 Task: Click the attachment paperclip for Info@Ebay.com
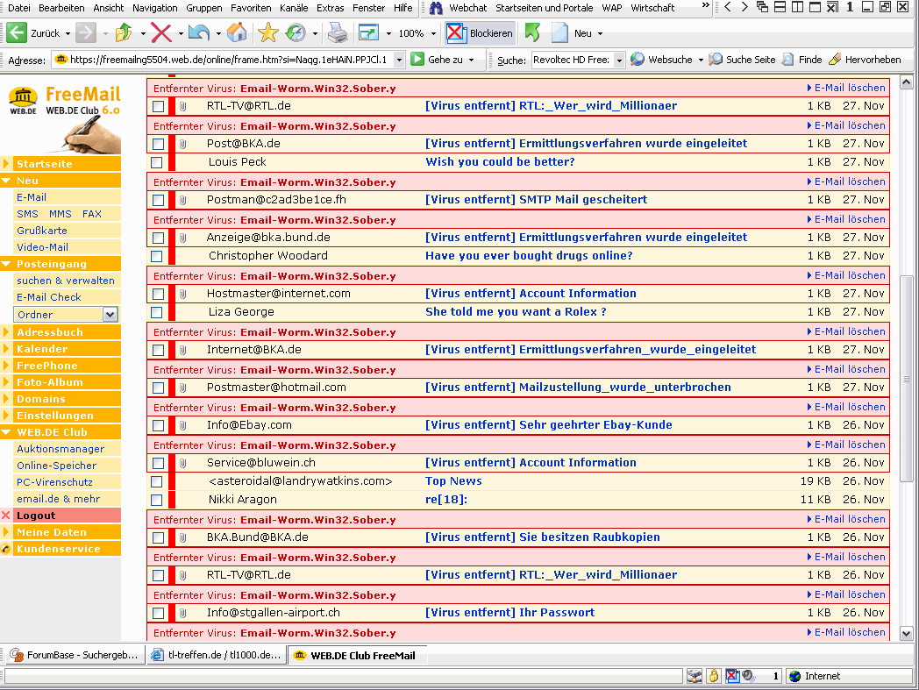pyautogui.click(x=182, y=425)
